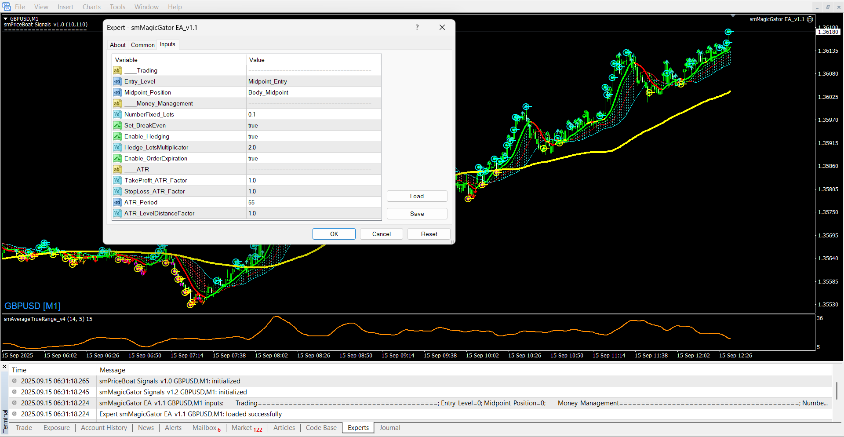
Task: Click the Set_BreakEven boolean variable icon
Action: [117, 126]
